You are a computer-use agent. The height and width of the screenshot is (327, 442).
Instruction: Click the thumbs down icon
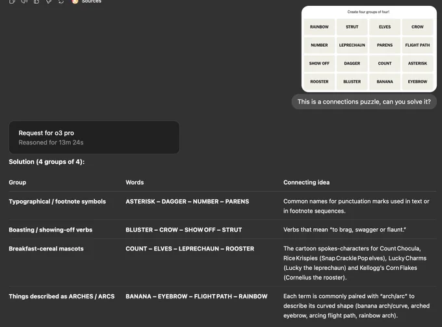click(x=49, y=1)
